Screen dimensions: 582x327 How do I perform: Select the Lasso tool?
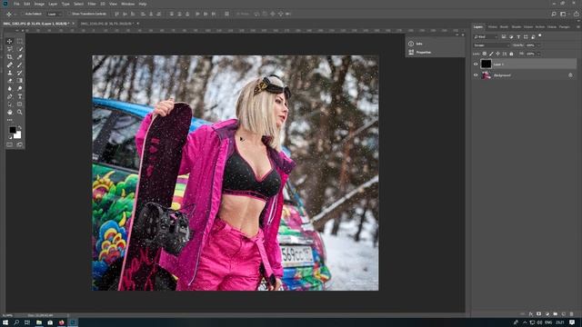tap(10, 49)
